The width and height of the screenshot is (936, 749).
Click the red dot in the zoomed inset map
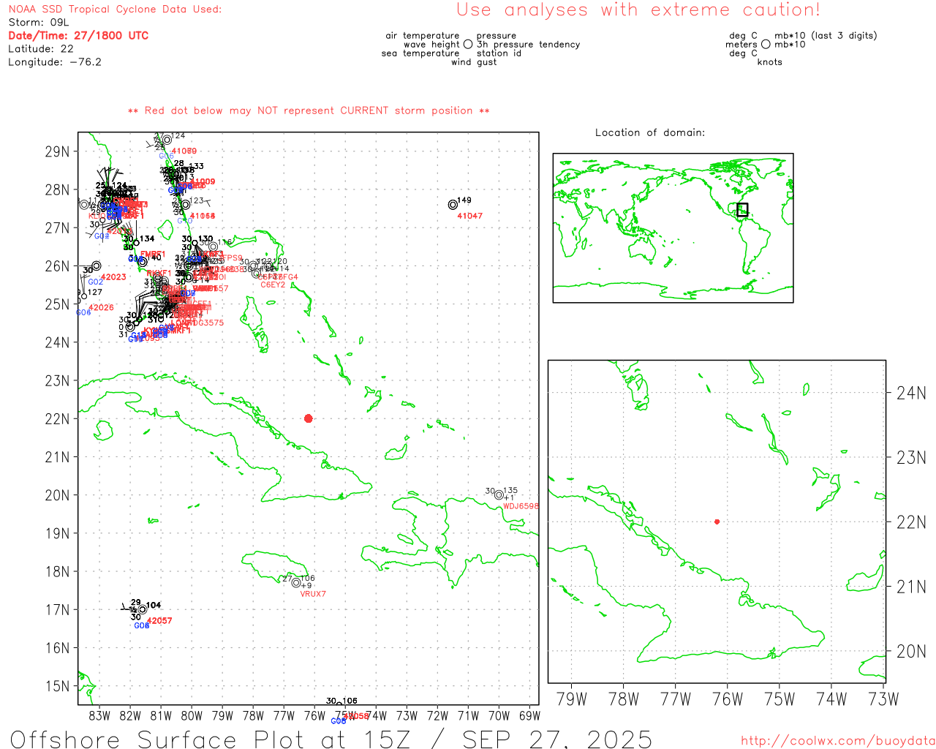[x=717, y=522]
